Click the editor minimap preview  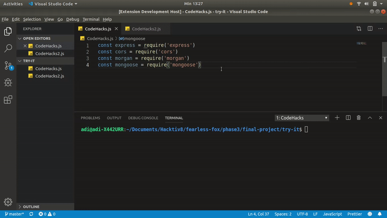361,43
